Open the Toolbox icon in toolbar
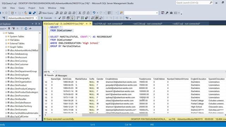 [171, 13]
